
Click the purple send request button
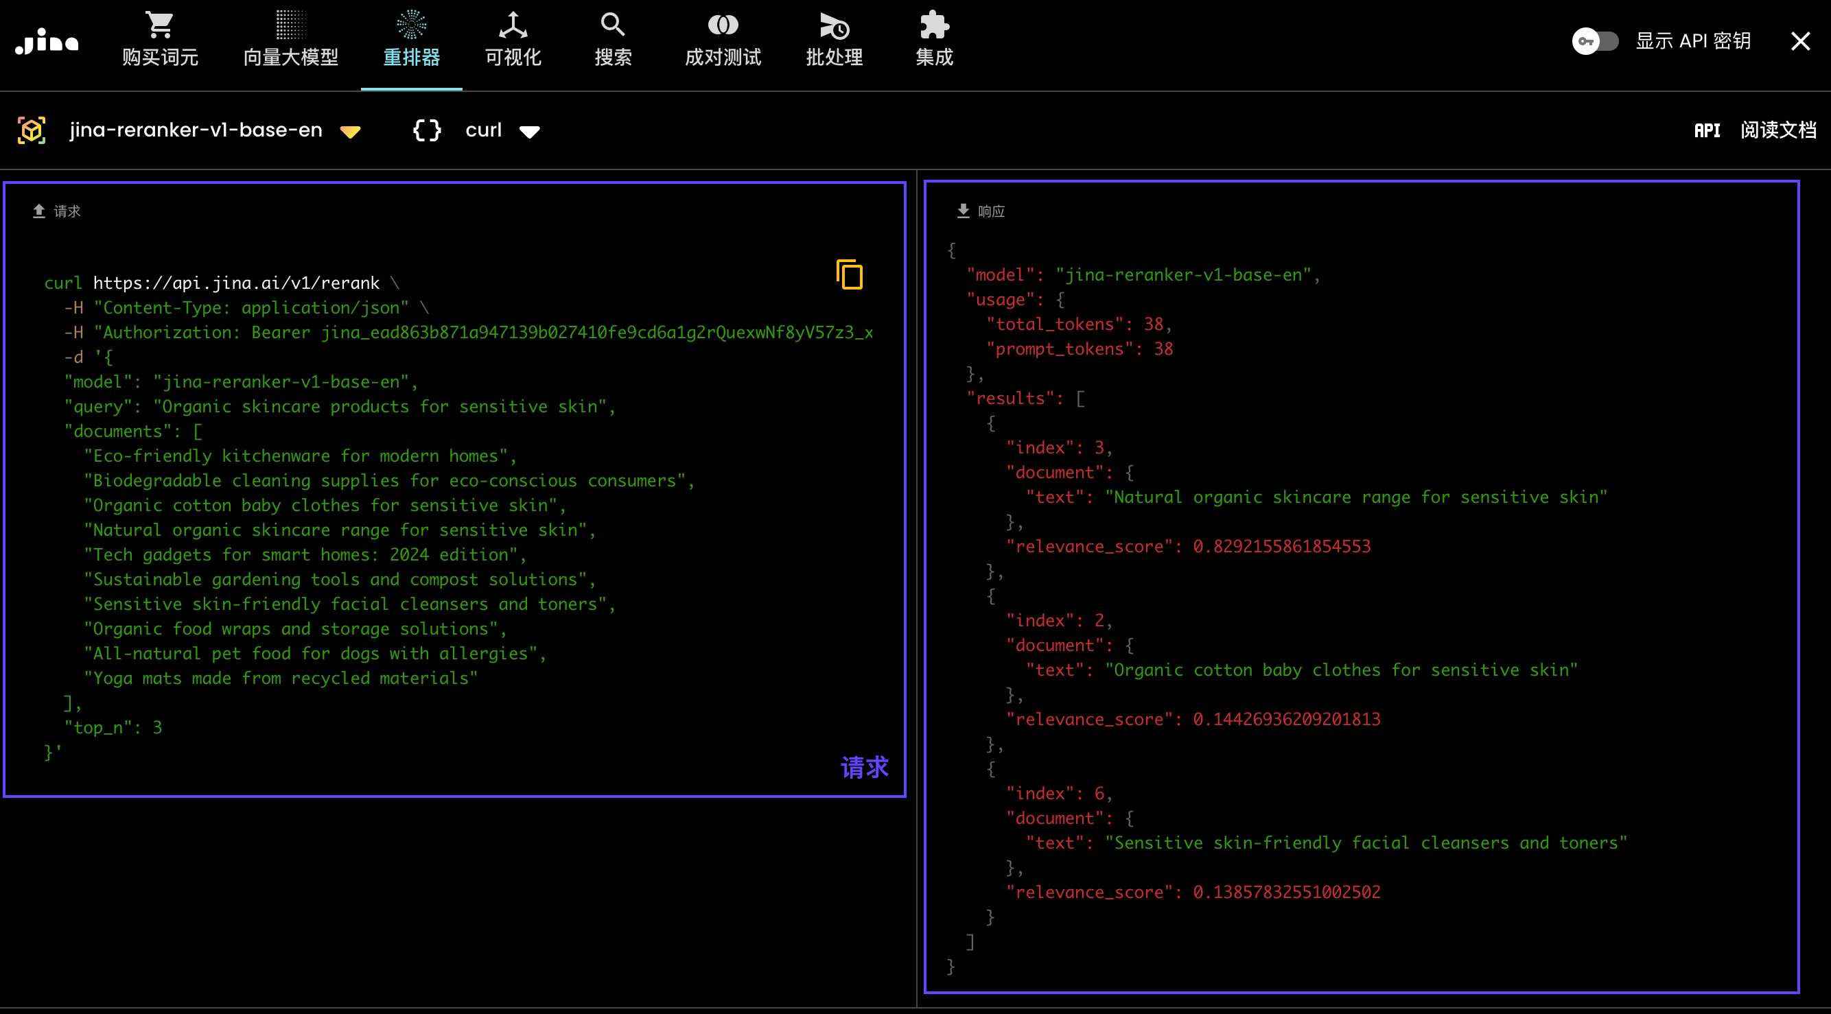pos(863,767)
